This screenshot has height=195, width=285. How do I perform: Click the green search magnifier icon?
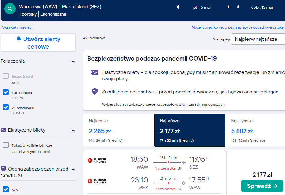coord(10,9)
